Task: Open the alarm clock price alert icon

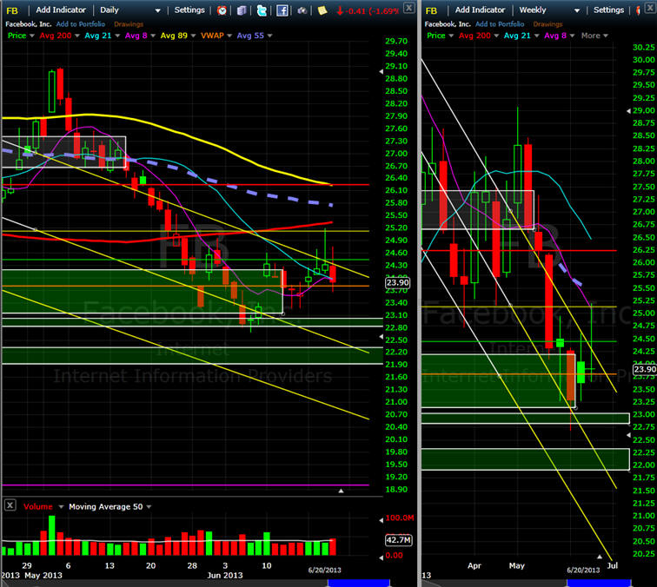Action: pos(222,10)
